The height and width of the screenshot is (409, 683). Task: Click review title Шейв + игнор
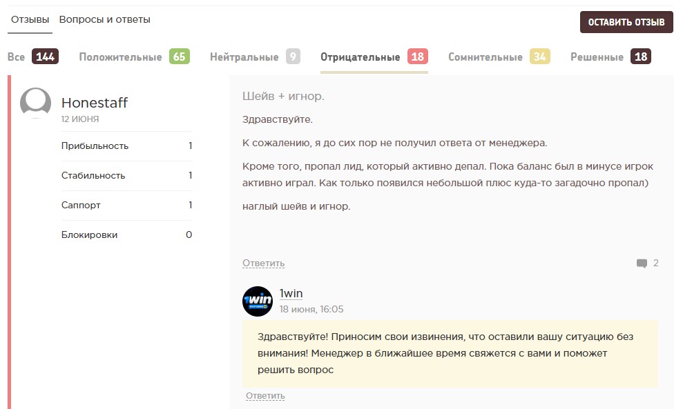click(x=283, y=96)
